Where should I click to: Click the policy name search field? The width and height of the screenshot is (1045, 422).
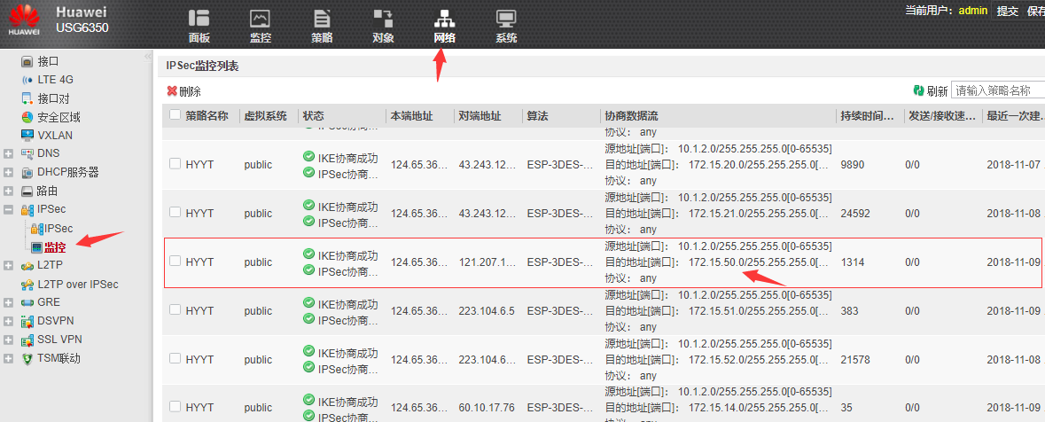[x=996, y=90]
